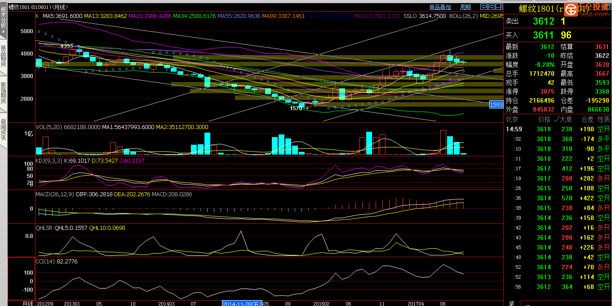
Task: Switch to the 商品期货 side tab
Action: 4,56
